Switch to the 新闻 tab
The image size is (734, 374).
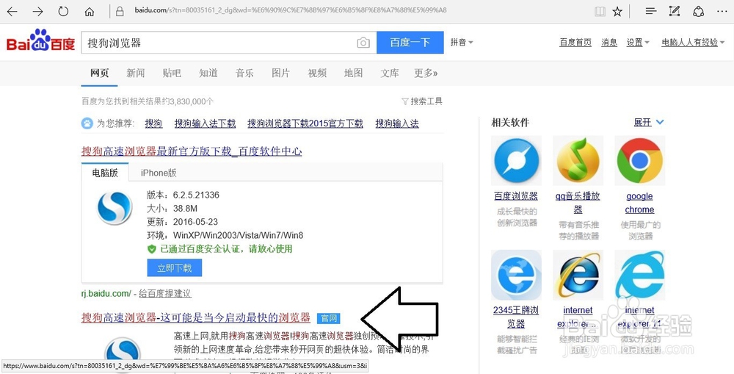(135, 73)
